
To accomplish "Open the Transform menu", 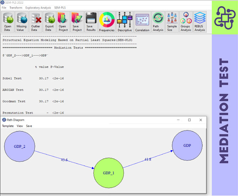I will [16, 7].
